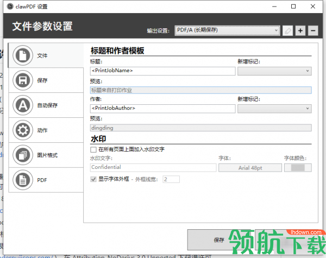The height and width of the screenshot is (258, 326).
Task: Open the 保存 (Save) settings tab
Action: coord(46,80)
